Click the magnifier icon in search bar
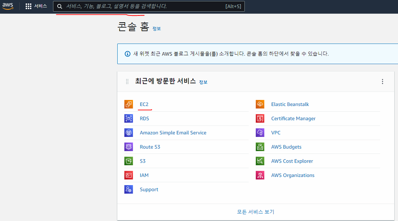This screenshot has height=221, width=398. 60,6
